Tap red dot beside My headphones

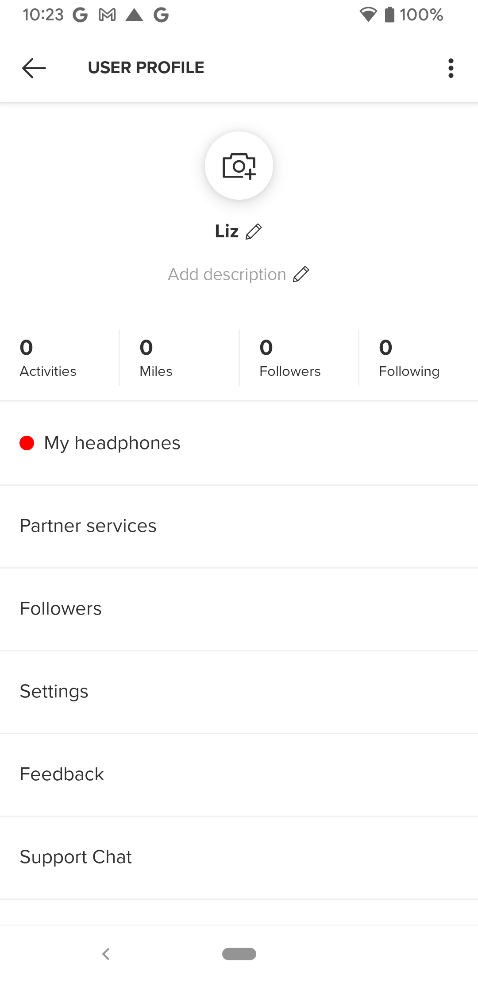pyautogui.click(x=27, y=443)
